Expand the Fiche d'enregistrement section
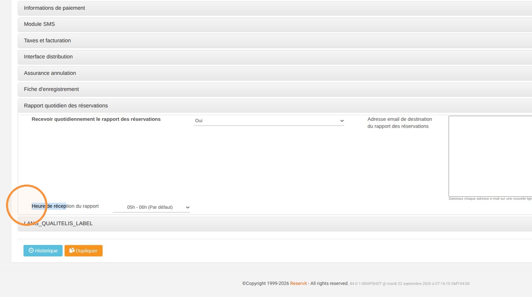Screen dimensions: 532x297 coord(275,90)
